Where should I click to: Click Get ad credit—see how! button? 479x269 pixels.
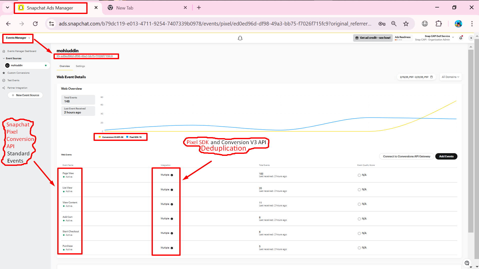373,38
